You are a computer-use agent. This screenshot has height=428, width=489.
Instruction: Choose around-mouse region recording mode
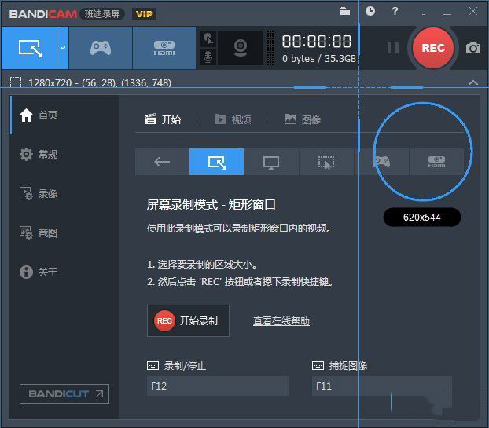tap(326, 162)
